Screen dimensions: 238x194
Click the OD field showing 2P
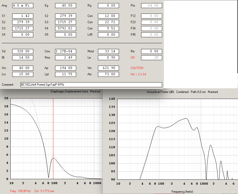pos(151,58)
